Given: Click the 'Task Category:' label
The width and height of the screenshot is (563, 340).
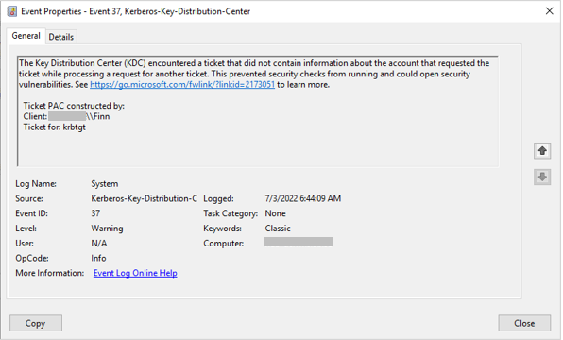Looking at the screenshot, I should 230,214.
